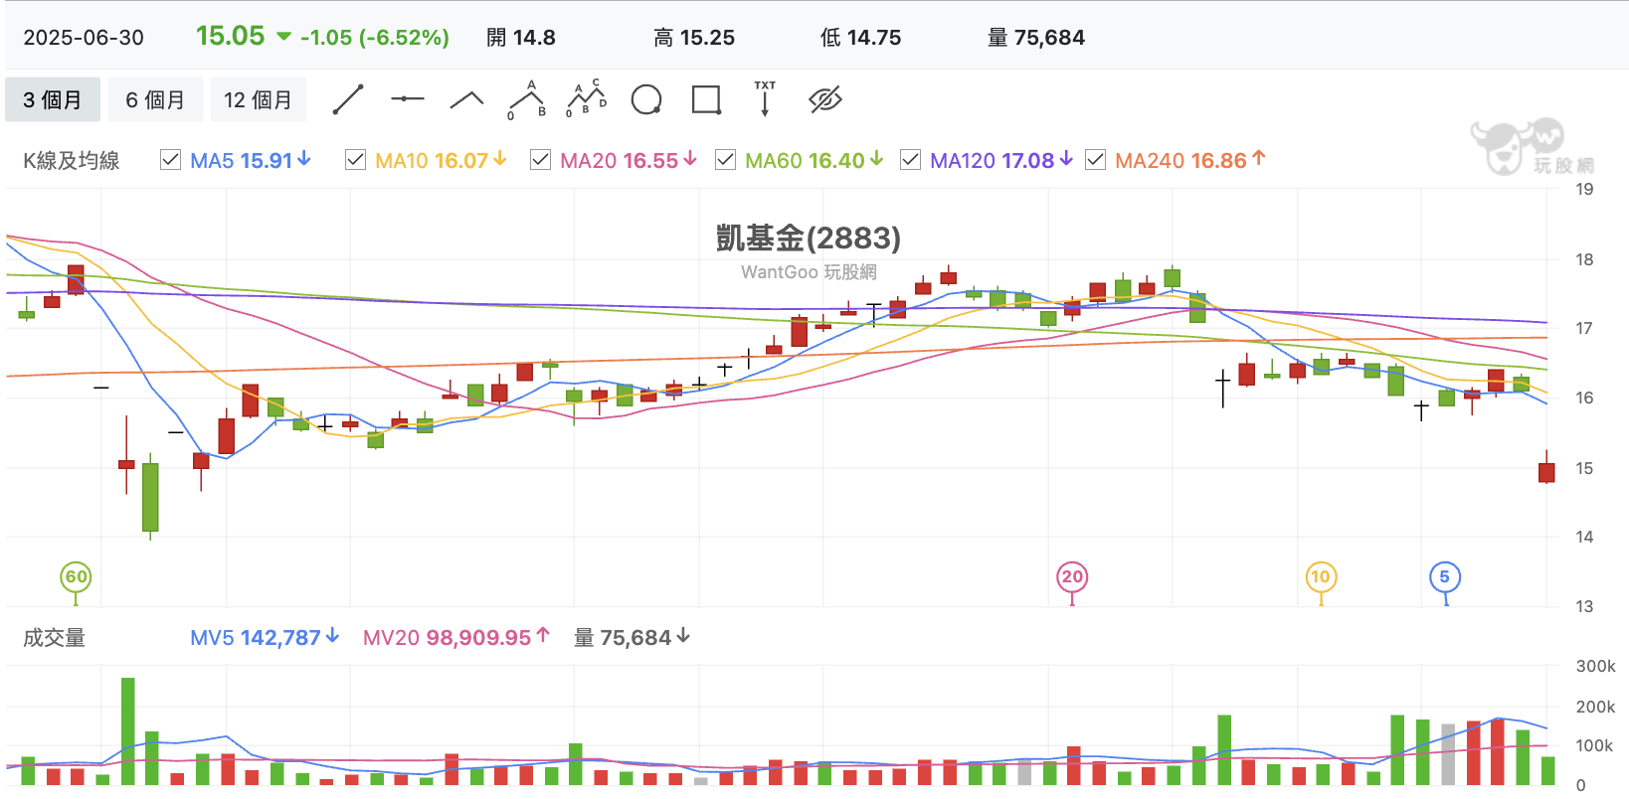The height and width of the screenshot is (799, 1629).
Task: Click the 成交量 section label
Action: tap(54, 638)
